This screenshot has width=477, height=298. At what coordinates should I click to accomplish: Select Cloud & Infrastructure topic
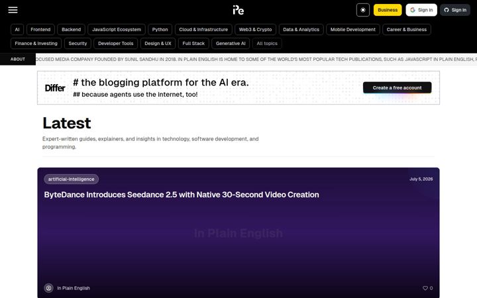coord(203,30)
